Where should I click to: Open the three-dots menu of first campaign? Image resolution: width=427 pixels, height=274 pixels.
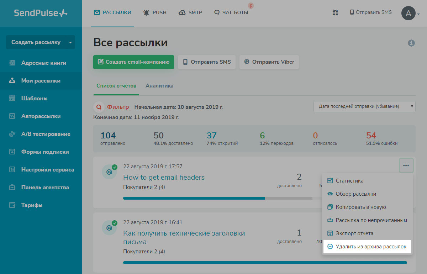coord(406,165)
